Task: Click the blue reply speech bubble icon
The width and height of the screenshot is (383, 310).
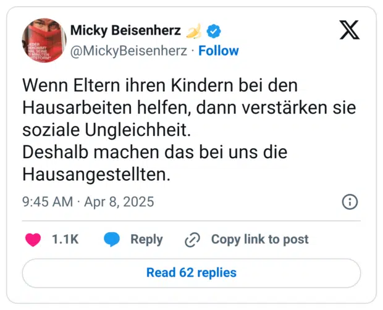Action: [112, 240]
